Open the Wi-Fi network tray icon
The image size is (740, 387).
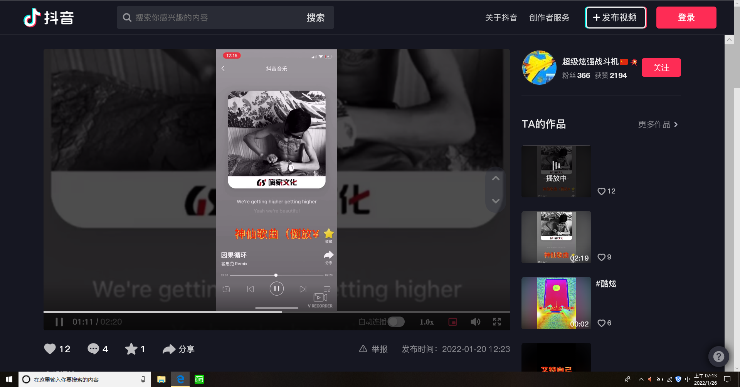(669, 379)
